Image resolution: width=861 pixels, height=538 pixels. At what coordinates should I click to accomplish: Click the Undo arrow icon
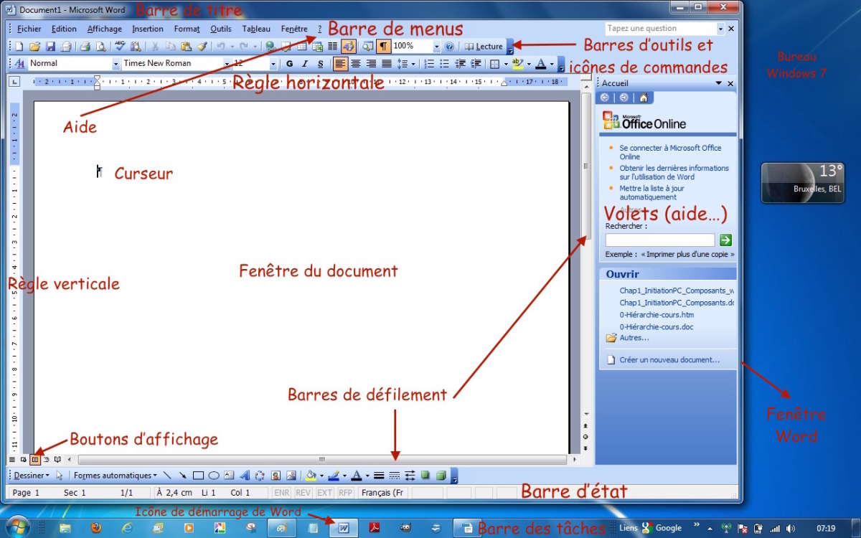tap(221, 47)
